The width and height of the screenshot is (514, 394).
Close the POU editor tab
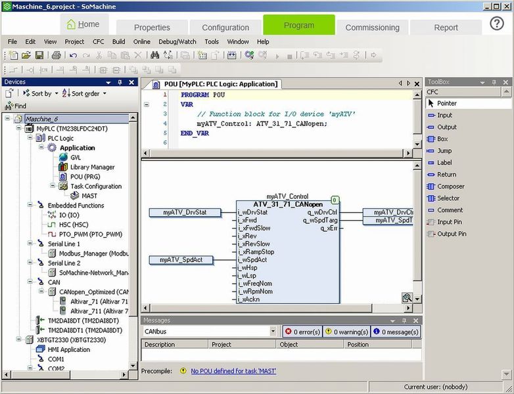pos(417,84)
